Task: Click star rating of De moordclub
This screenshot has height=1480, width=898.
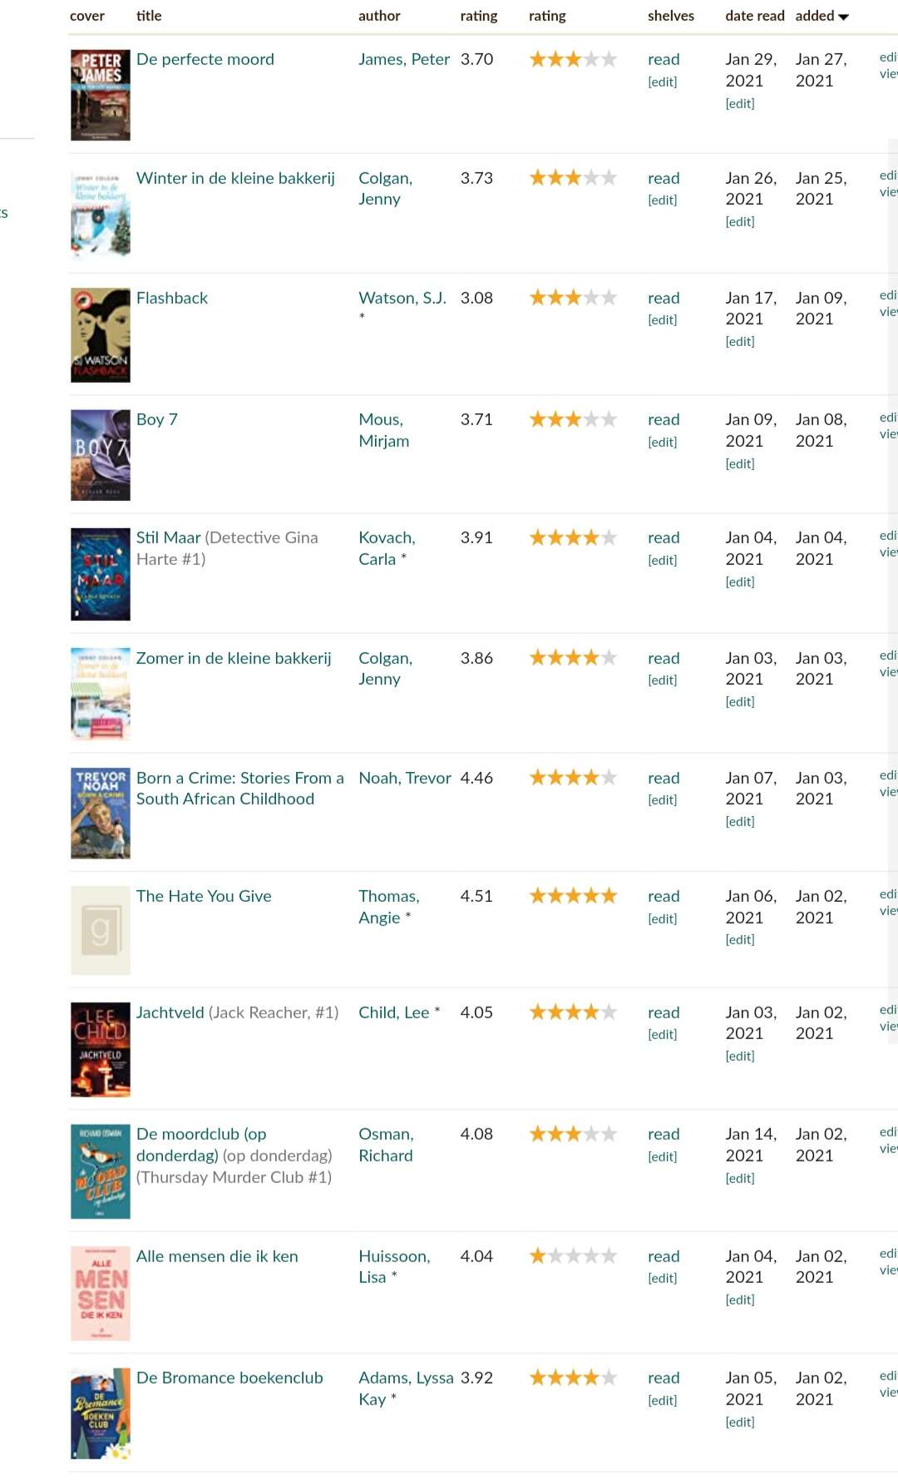Action: (573, 1134)
